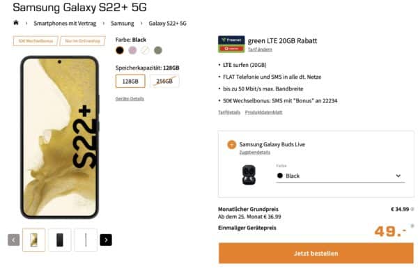Open Geräte-Details link
418x269 pixels.
click(x=130, y=99)
